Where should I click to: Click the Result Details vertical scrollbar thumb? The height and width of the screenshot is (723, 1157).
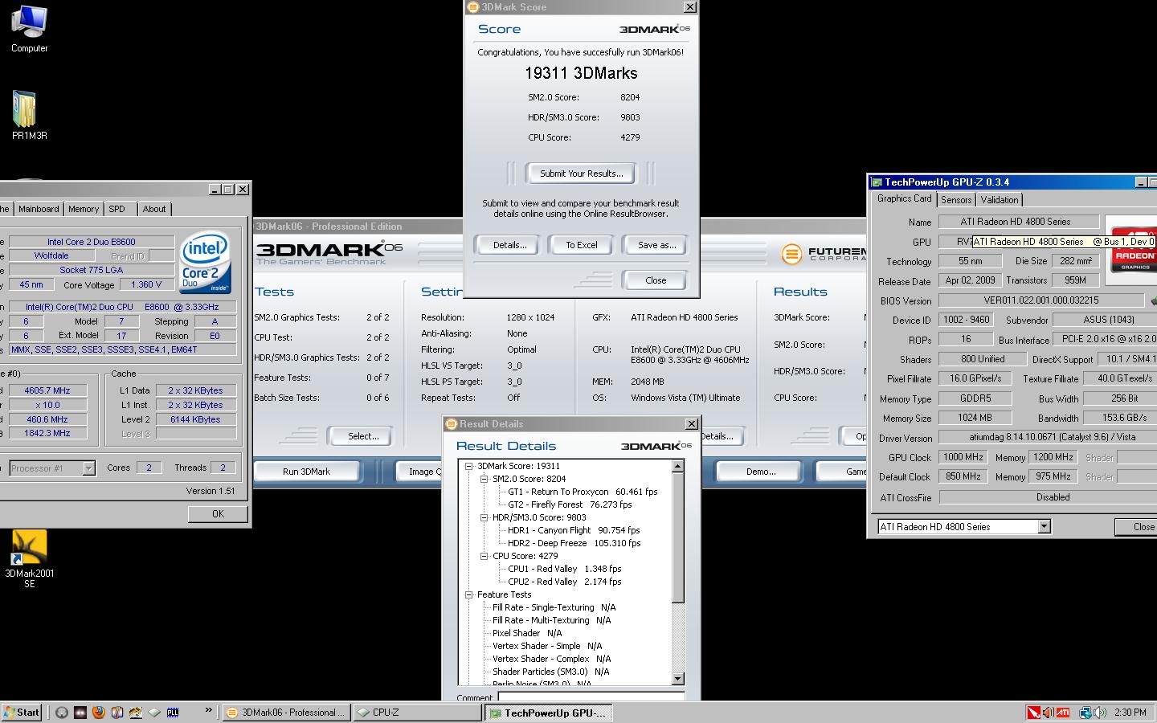[x=677, y=537]
